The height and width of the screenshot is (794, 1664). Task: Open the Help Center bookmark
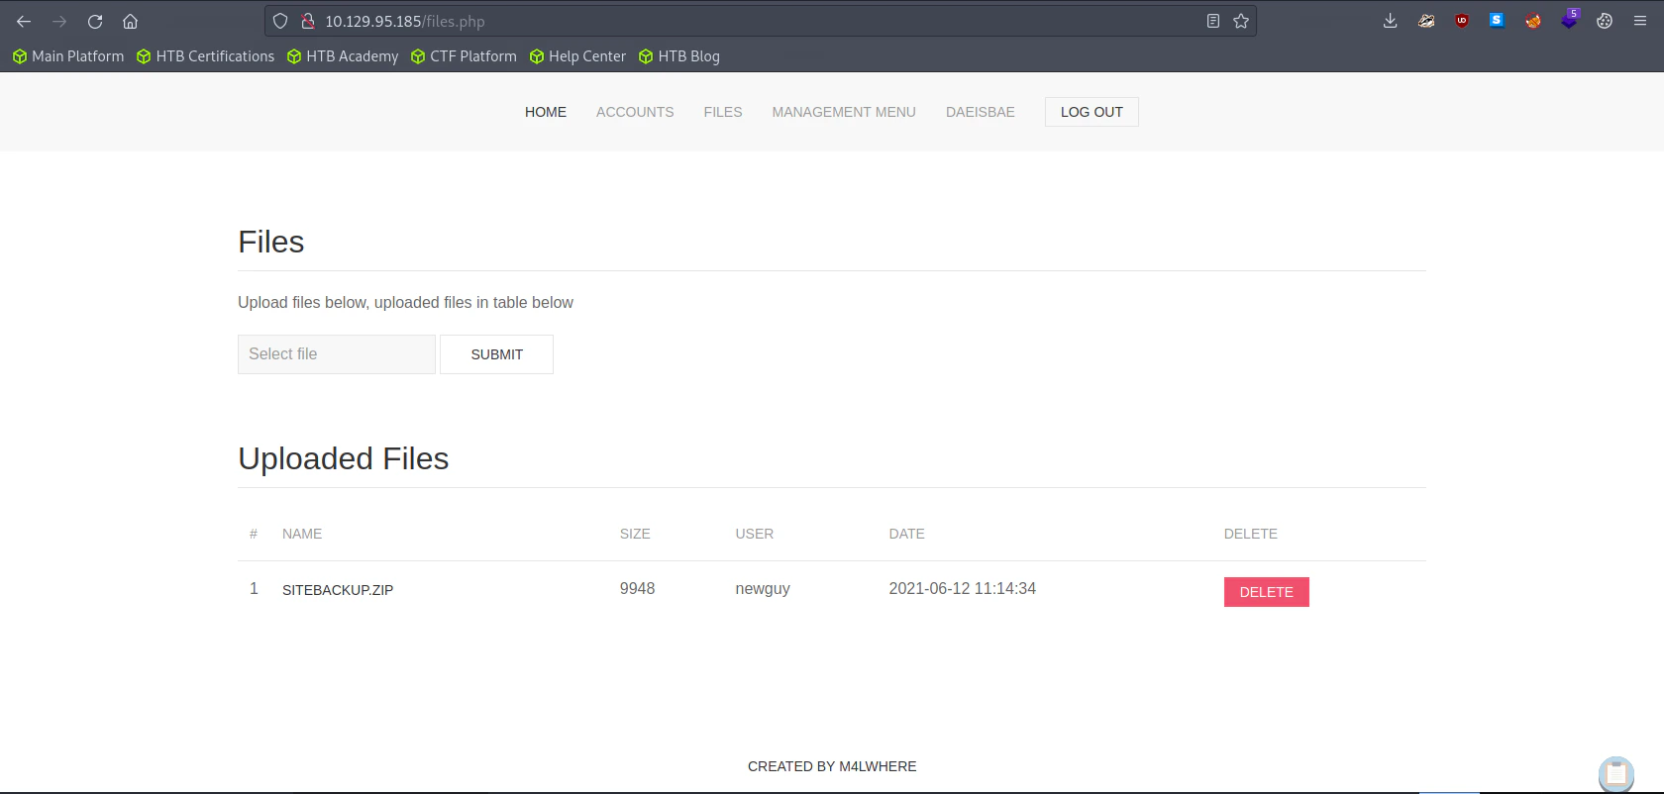(577, 56)
